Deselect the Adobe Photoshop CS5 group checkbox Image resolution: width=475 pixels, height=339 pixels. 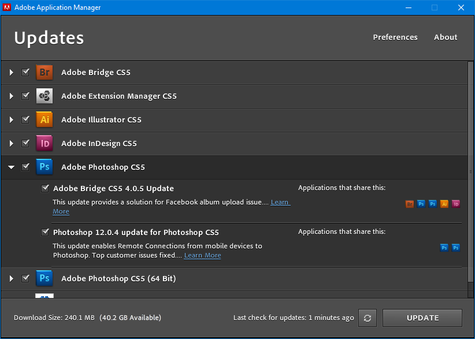tap(25, 167)
